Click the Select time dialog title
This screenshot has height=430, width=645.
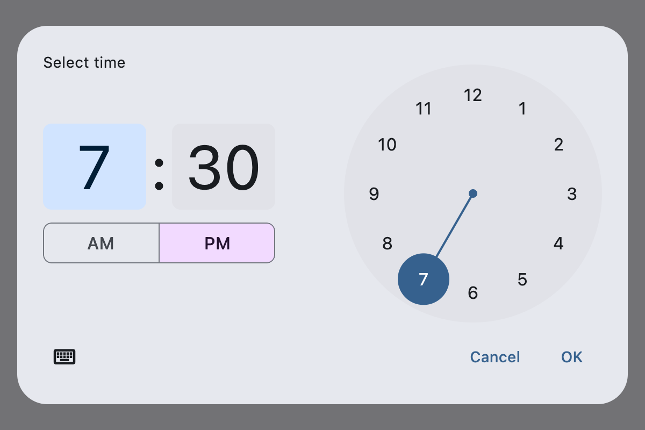[x=84, y=62]
